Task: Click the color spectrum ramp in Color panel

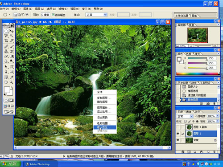Action: (x=198, y=73)
